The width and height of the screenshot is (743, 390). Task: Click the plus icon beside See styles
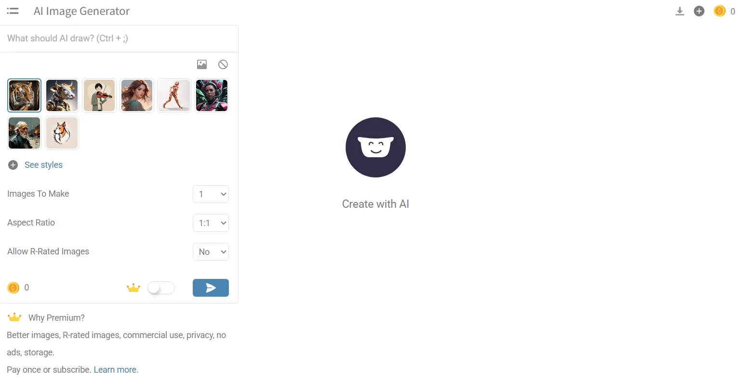tap(13, 165)
